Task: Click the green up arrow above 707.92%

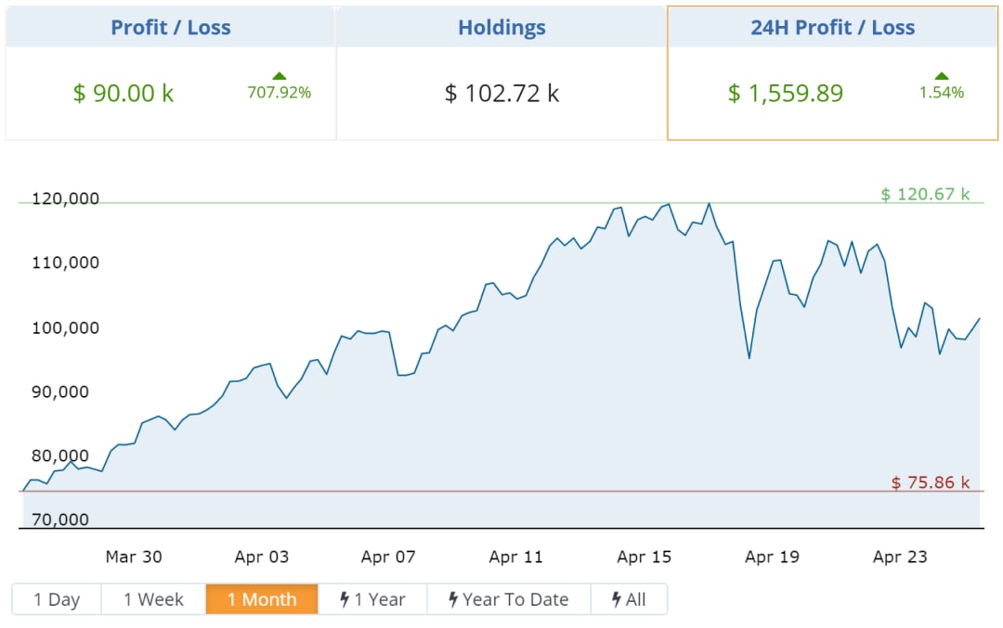Action: 279,76
